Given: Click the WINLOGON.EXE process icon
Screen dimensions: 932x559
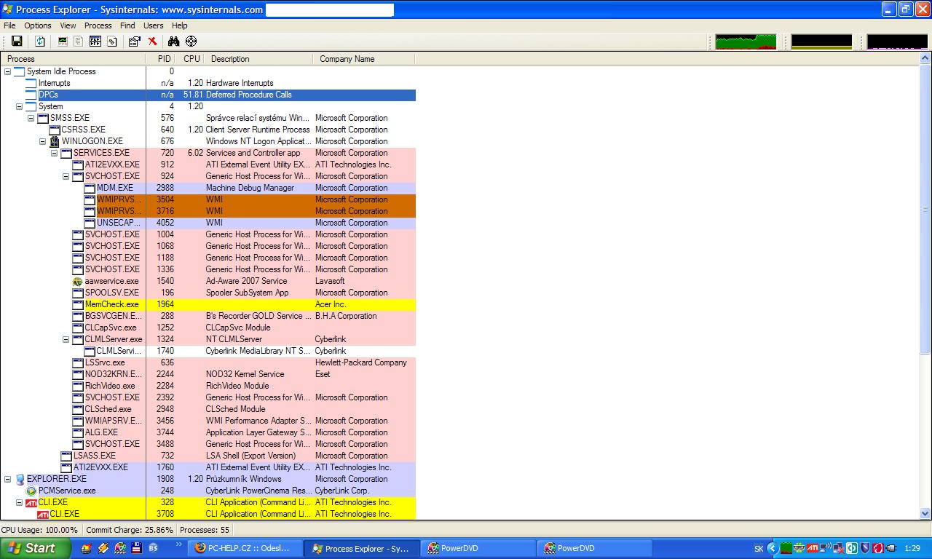Looking at the screenshot, I should [x=55, y=141].
